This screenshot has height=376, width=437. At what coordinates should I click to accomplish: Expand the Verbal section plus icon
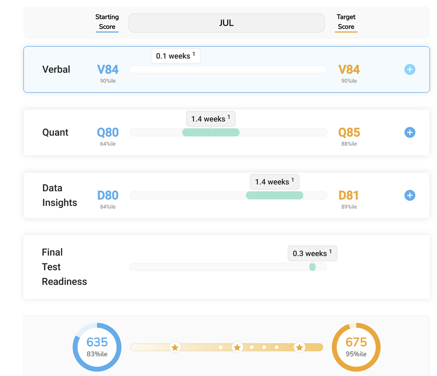pos(410,69)
